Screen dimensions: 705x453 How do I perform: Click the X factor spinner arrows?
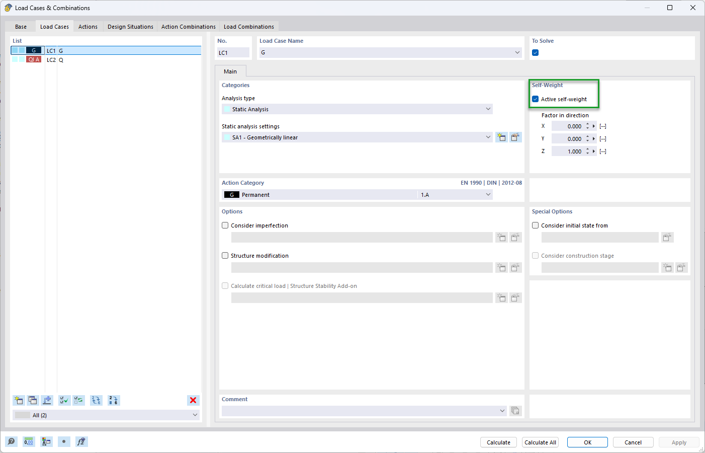[587, 126]
